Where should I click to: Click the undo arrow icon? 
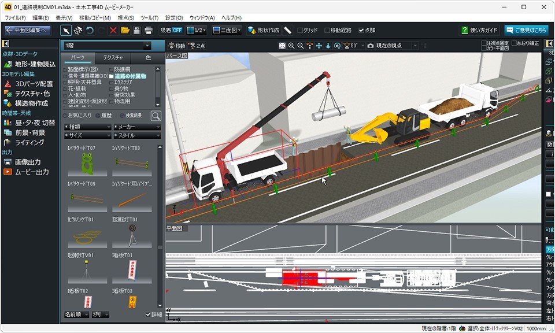tap(90, 30)
